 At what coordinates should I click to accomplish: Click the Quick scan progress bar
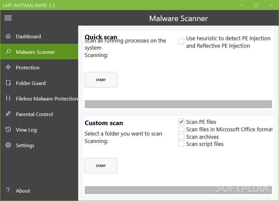point(178,104)
